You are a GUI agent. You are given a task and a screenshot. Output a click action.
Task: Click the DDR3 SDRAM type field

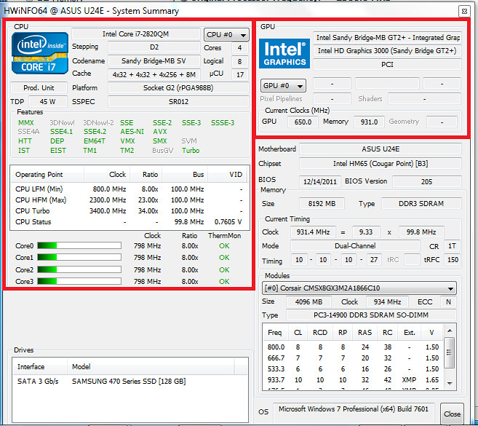421,204
